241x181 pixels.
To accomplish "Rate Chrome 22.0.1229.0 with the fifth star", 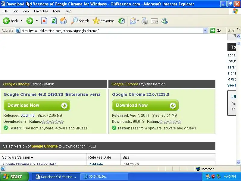I will pyautogui.click(x=179, y=122).
